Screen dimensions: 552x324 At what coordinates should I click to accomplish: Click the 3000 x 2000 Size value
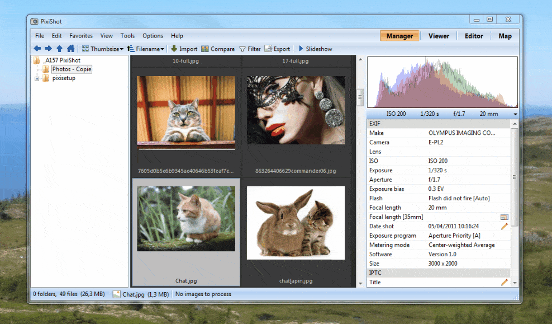coord(443,264)
